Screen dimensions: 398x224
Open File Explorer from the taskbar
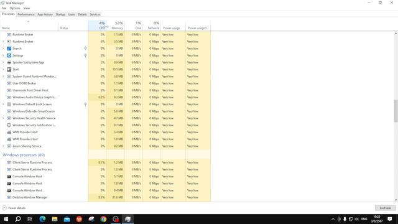[x=55, y=219]
